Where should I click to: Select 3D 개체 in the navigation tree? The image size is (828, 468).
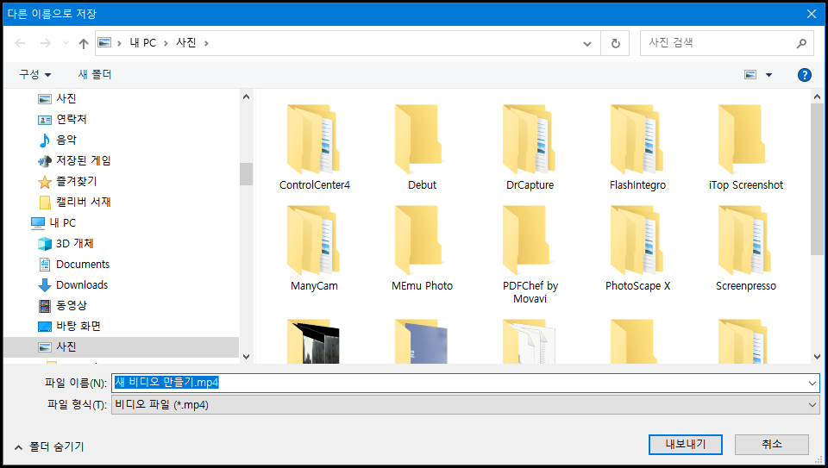point(74,243)
